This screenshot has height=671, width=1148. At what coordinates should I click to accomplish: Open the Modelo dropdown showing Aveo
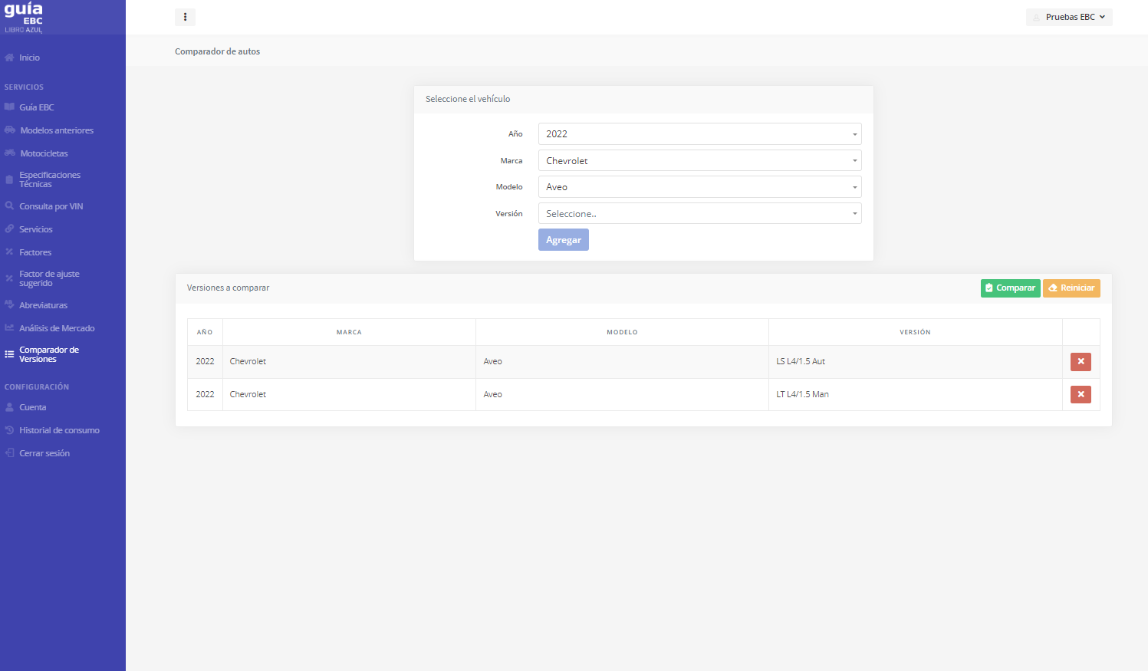point(699,187)
